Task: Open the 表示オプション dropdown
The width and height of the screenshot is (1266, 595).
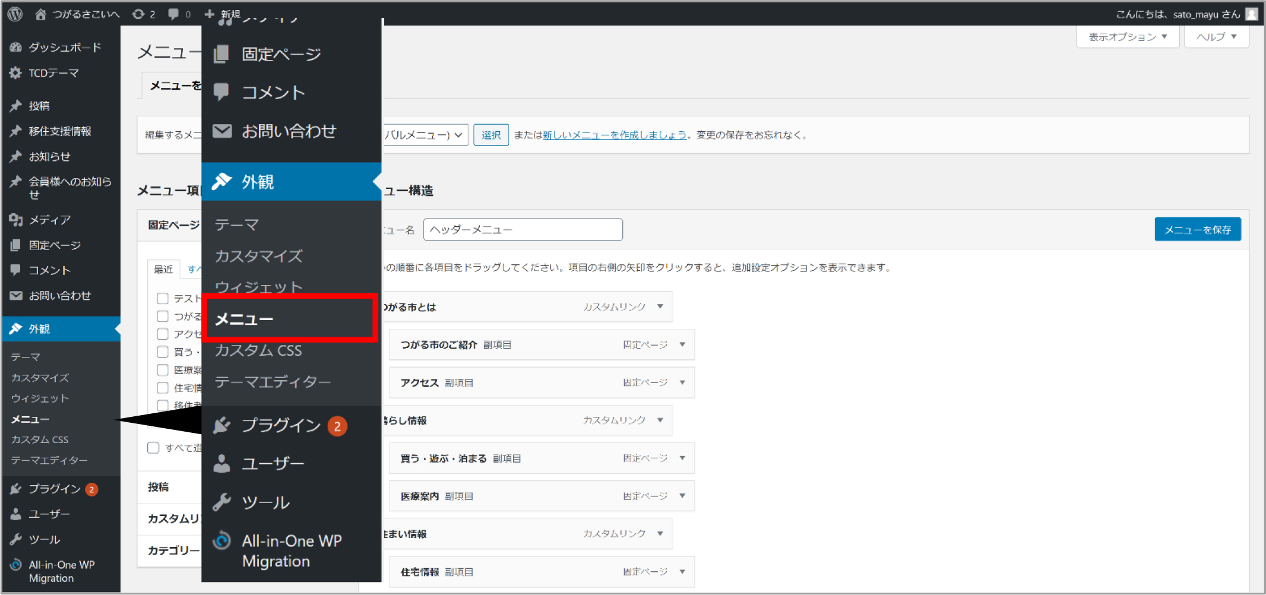Action: [x=1127, y=37]
